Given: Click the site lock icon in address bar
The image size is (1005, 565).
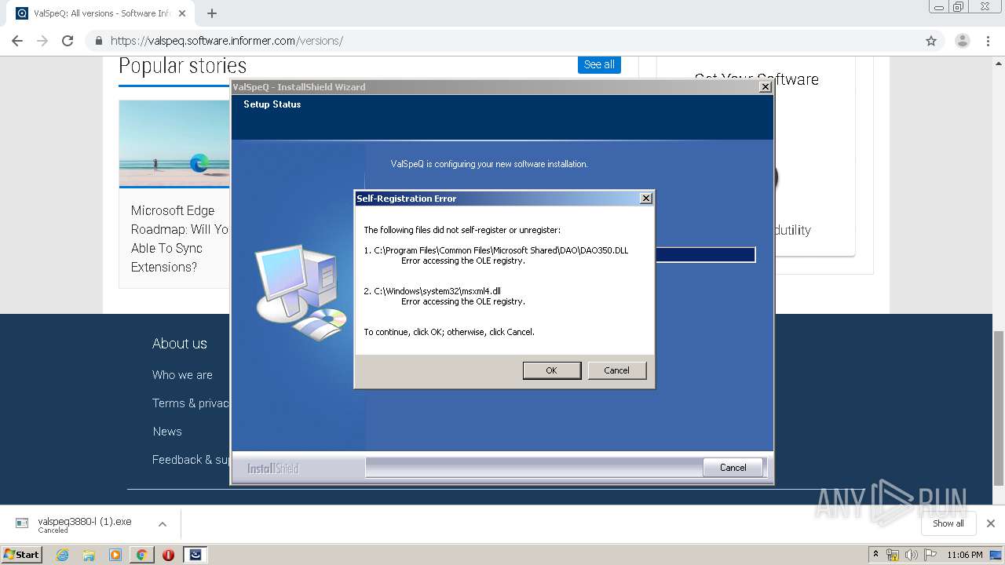Looking at the screenshot, I should (98, 41).
